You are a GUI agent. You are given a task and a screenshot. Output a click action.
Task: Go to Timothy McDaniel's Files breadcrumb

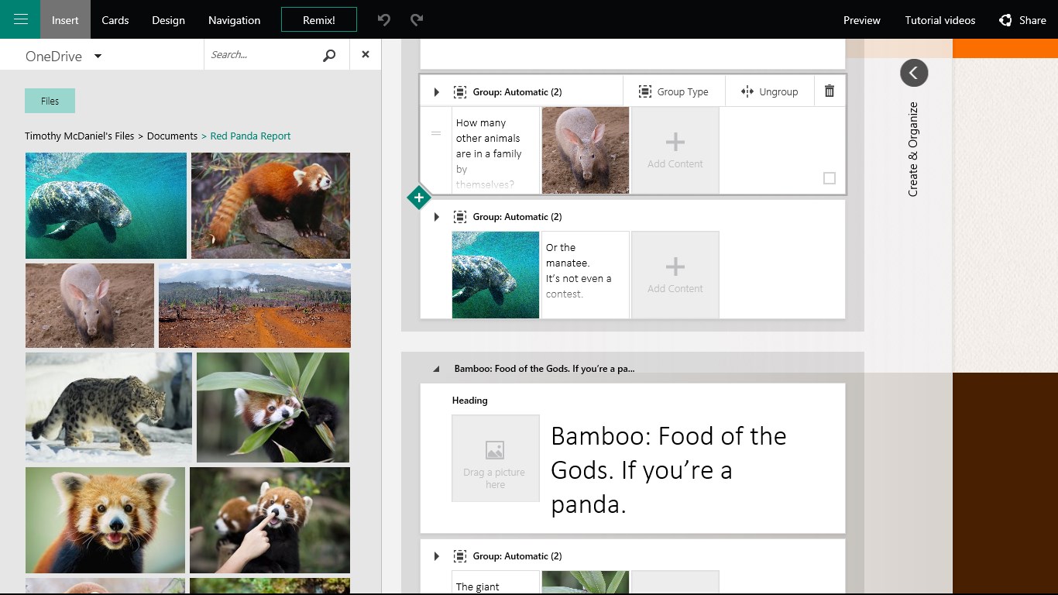point(80,136)
